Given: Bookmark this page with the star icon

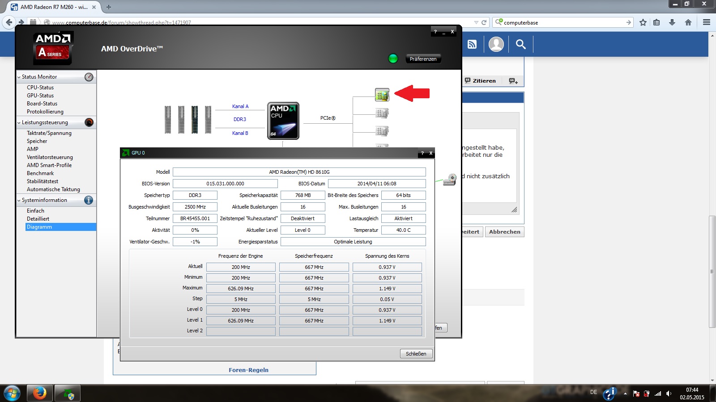Looking at the screenshot, I should pyautogui.click(x=643, y=22).
